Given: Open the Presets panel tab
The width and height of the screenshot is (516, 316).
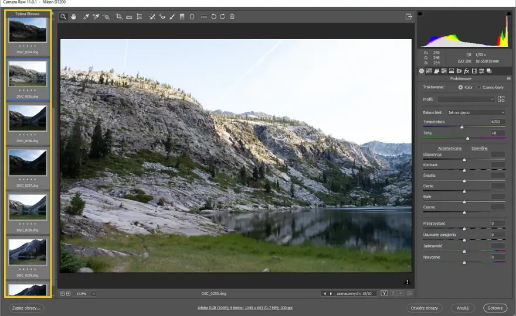Looking at the screenshot, I should [x=481, y=71].
